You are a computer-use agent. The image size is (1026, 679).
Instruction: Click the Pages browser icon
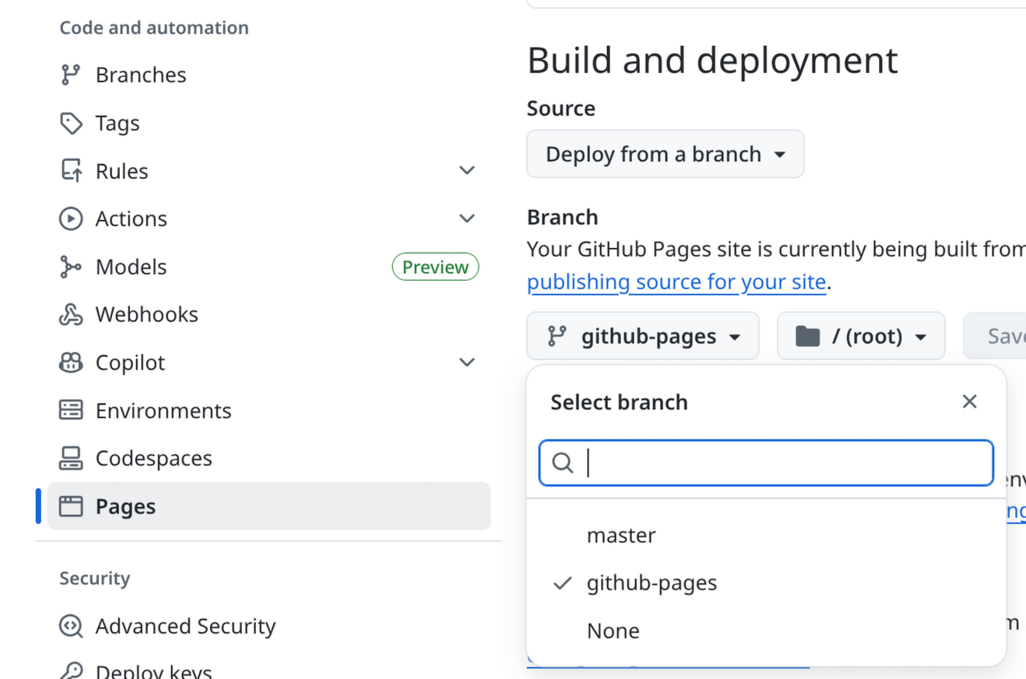pyautogui.click(x=71, y=506)
